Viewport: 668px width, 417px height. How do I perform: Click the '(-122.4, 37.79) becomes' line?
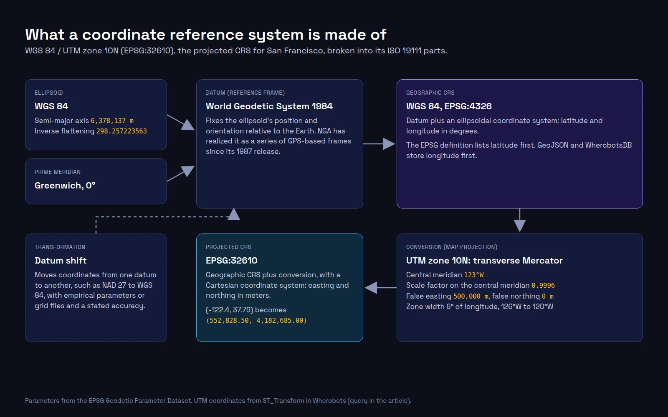[x=246, y=310]
